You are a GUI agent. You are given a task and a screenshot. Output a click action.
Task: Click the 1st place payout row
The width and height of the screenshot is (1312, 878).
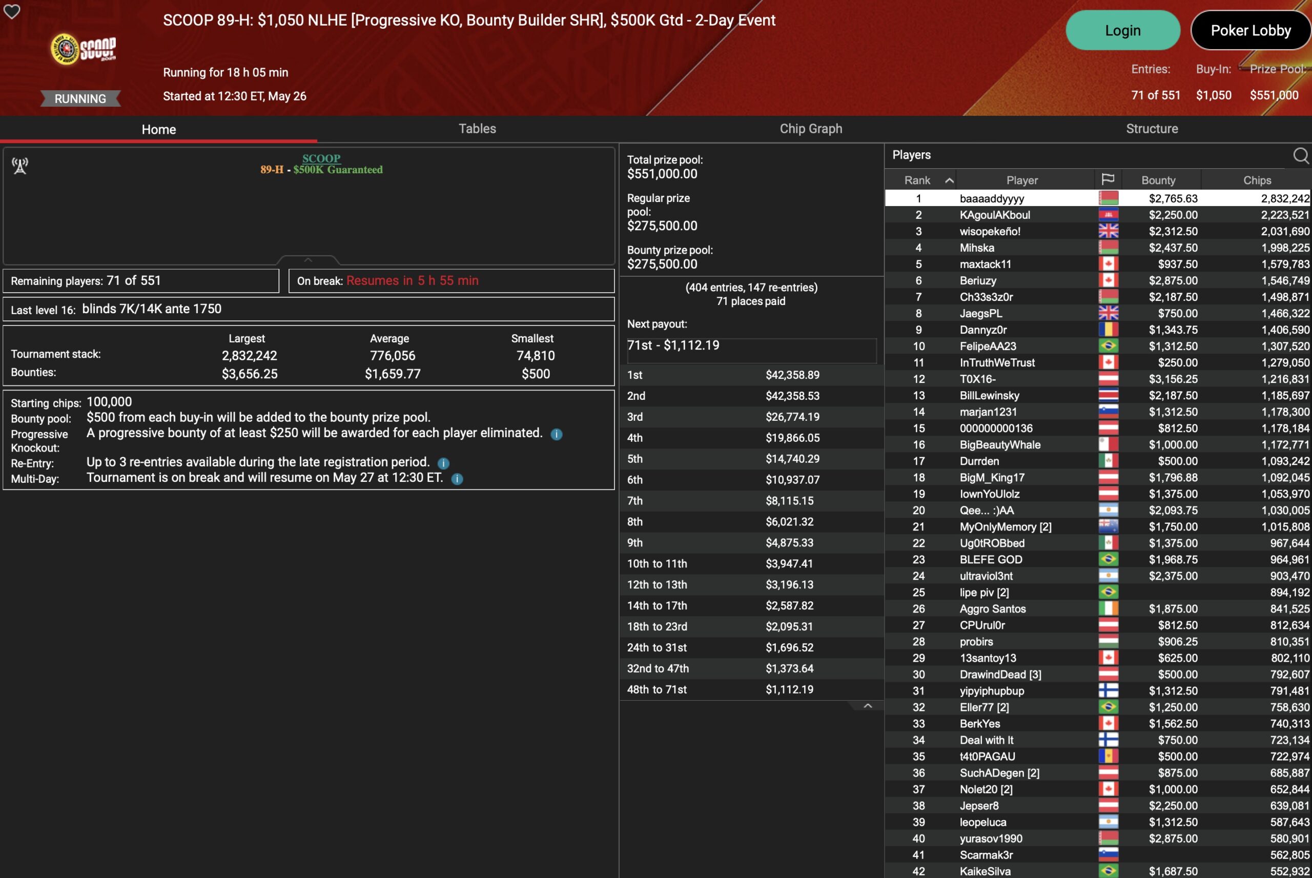coord(752,375)
